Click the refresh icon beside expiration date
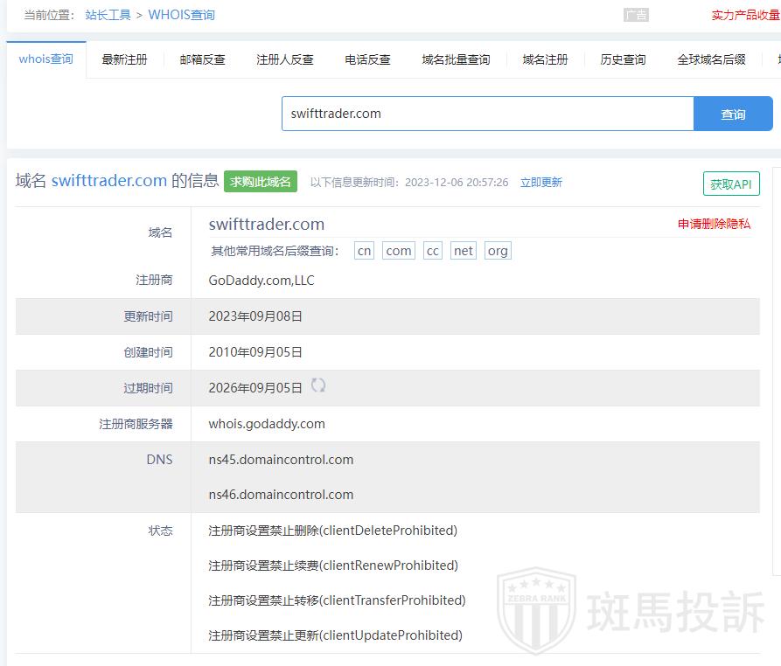Viewport: 781px width, 666px height. pos(318,385)
